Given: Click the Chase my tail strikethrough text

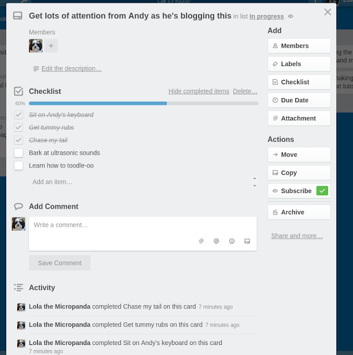Looking at the screenshot, I should (48, 140).
